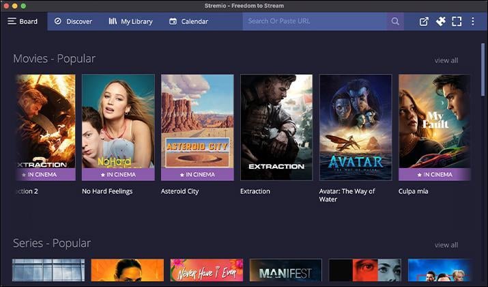Viewport: 488px width, 287px height.
Task: Click view all for Movies - Popular
Action: (x=446, y=60)
